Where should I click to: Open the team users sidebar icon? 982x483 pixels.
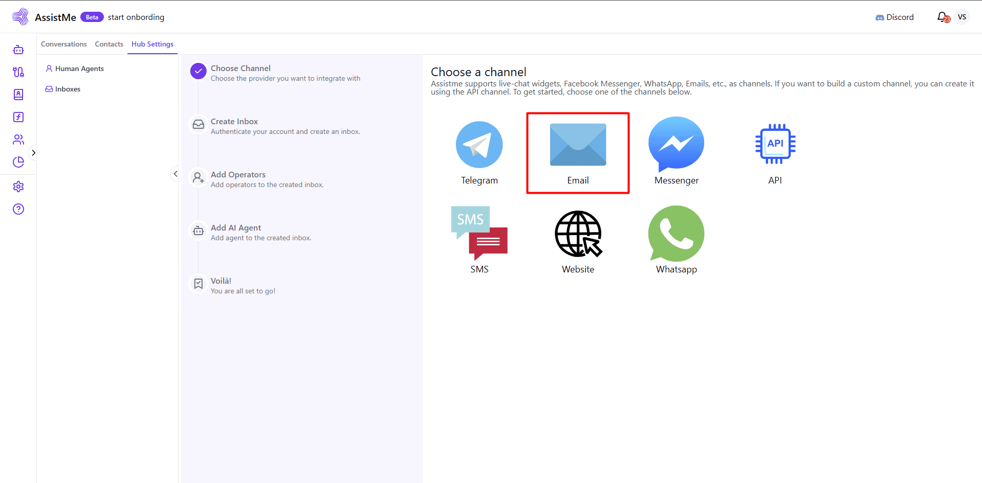coord(18,140)
